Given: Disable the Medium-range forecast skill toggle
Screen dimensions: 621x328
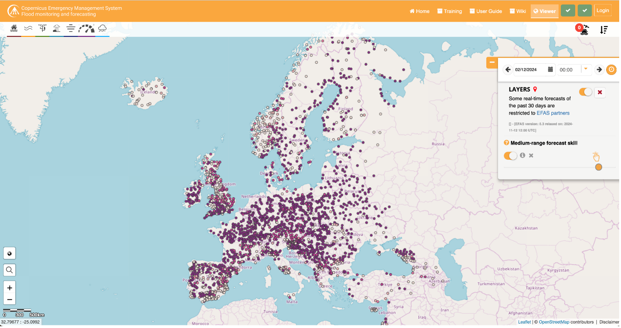Looking at the screenshot, I should coord(510,155).
